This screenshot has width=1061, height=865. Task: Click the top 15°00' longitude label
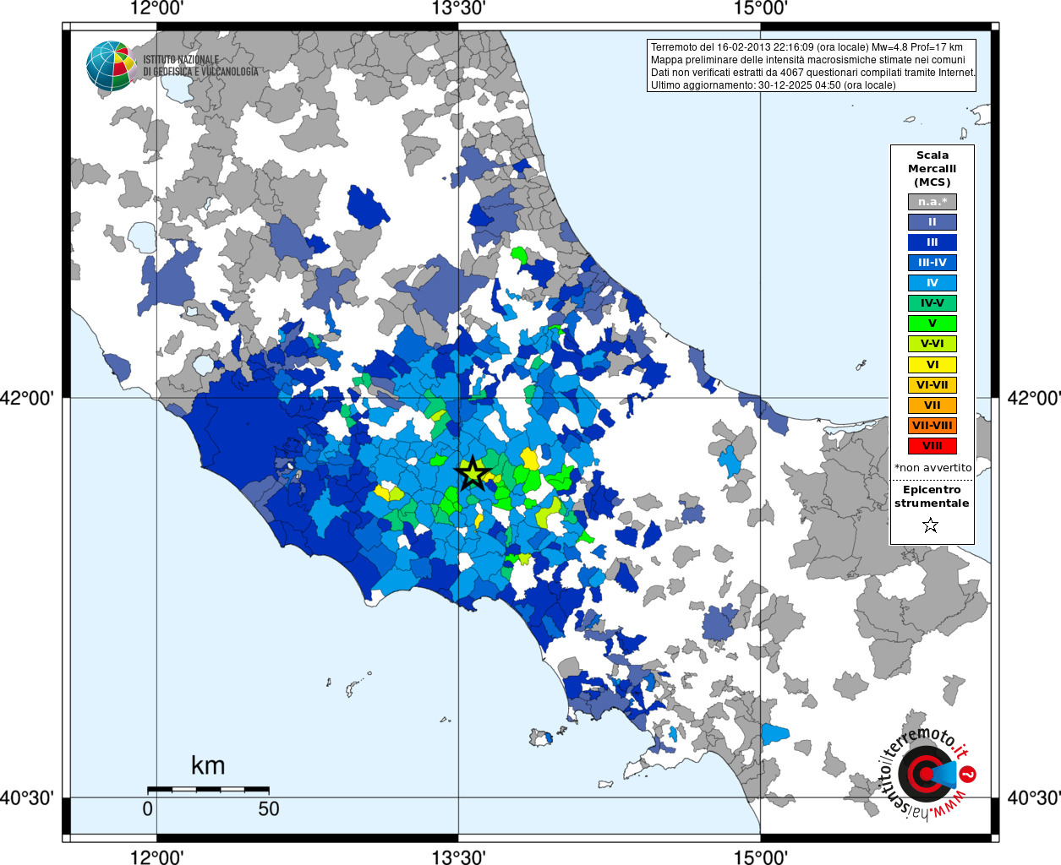click(760, 9)
